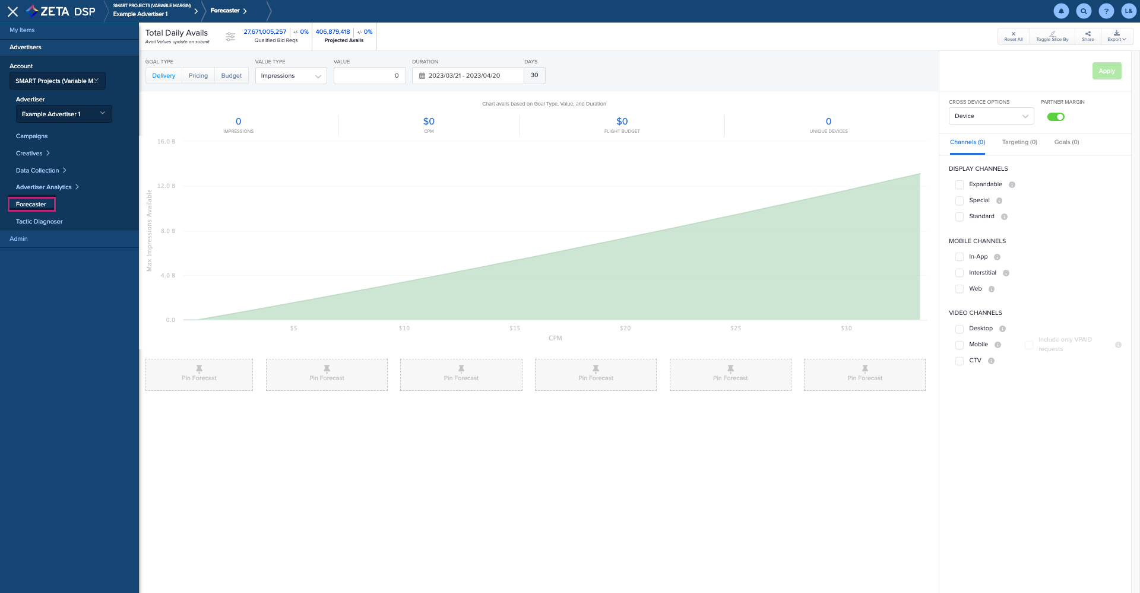
Task: Disable the Partner Margin toggle
Action: coord(1056,117)
